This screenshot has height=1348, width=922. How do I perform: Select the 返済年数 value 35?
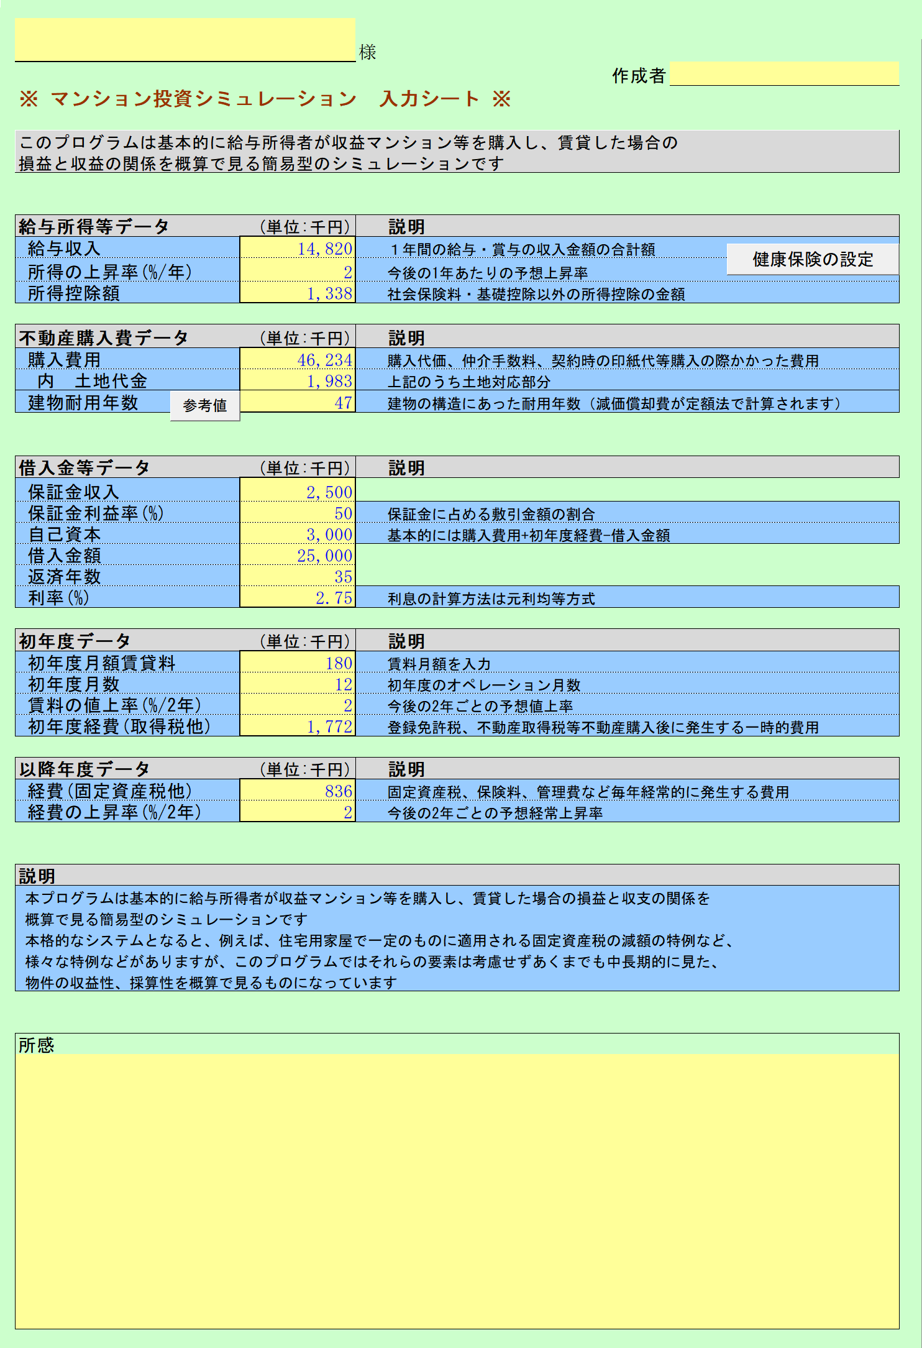[298, 576]
